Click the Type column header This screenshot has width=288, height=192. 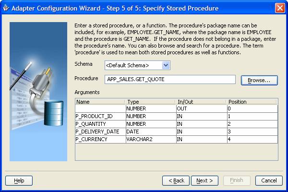pyautogui.click(x=150, y=101)
